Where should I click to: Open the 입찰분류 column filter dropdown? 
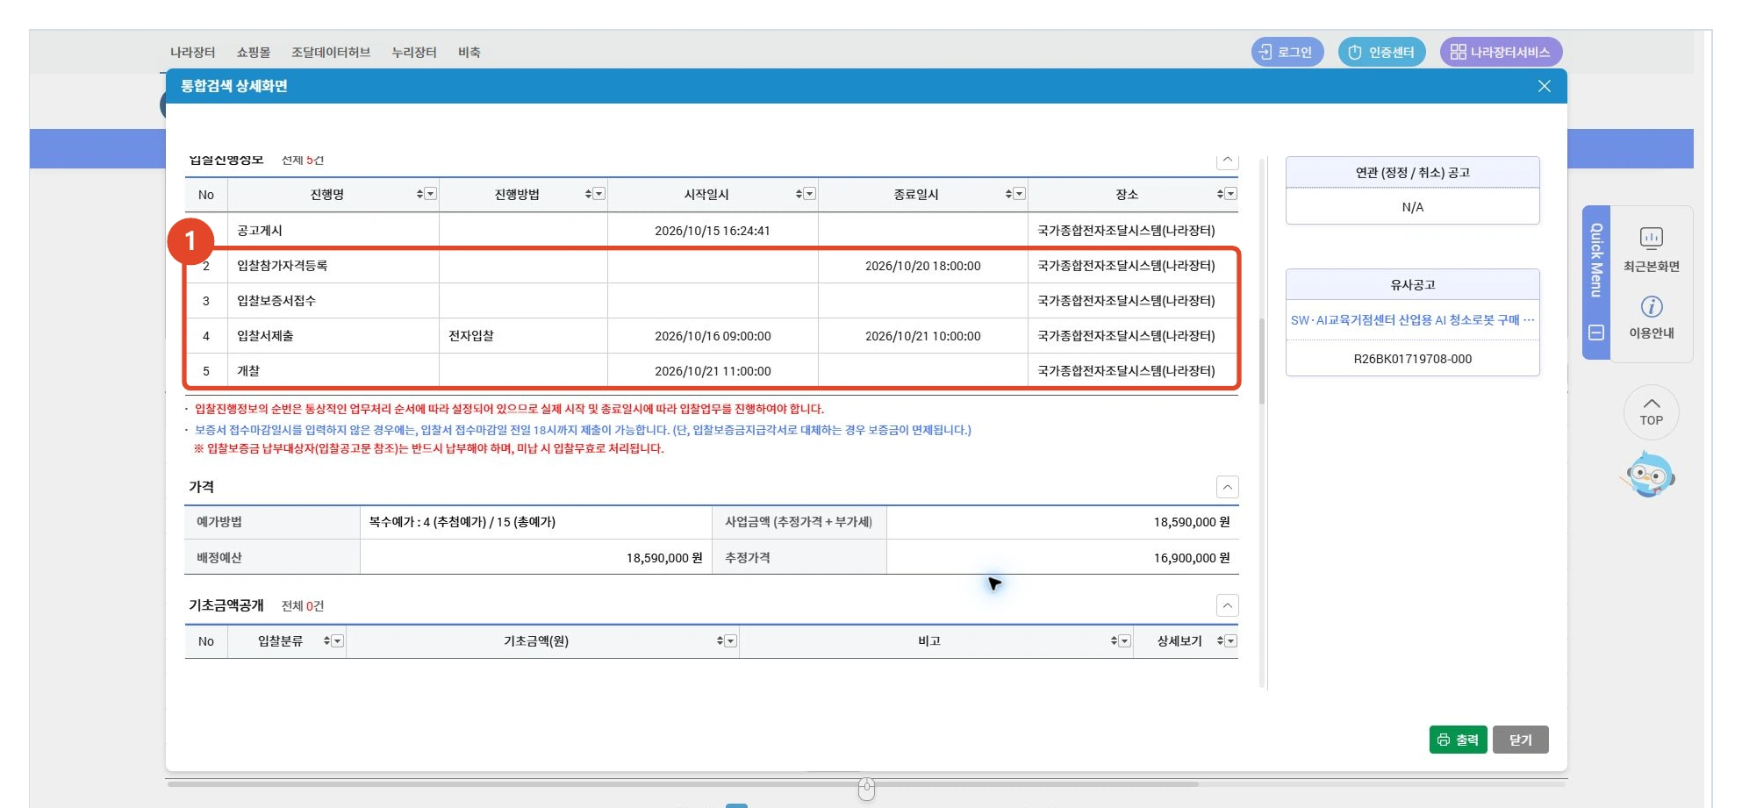click(x=337, y=641)
